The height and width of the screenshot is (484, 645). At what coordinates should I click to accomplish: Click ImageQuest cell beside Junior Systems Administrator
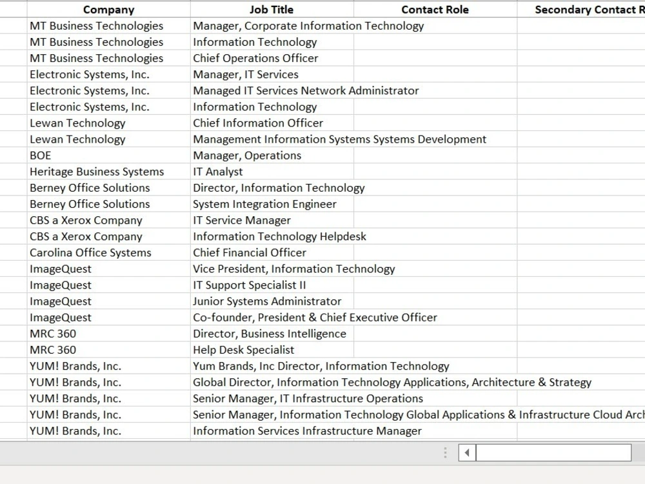[108, 301]
